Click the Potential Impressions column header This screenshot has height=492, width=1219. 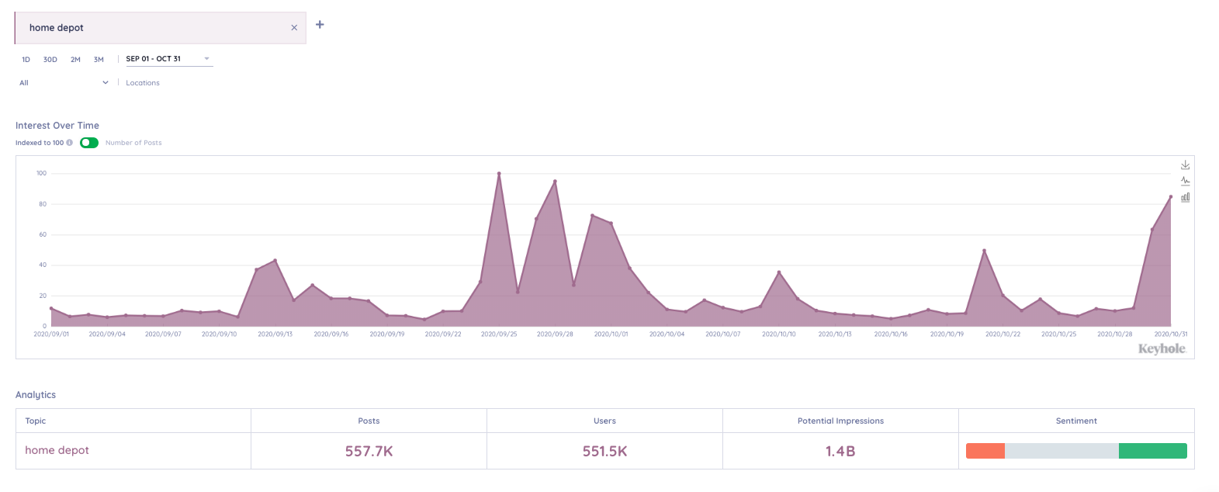pos(840,421)
